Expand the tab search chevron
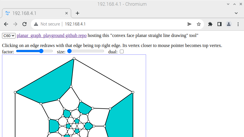244x137 pixels. click(236, 13)
